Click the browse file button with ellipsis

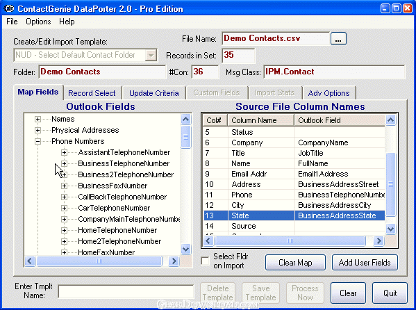coord(338,39)
